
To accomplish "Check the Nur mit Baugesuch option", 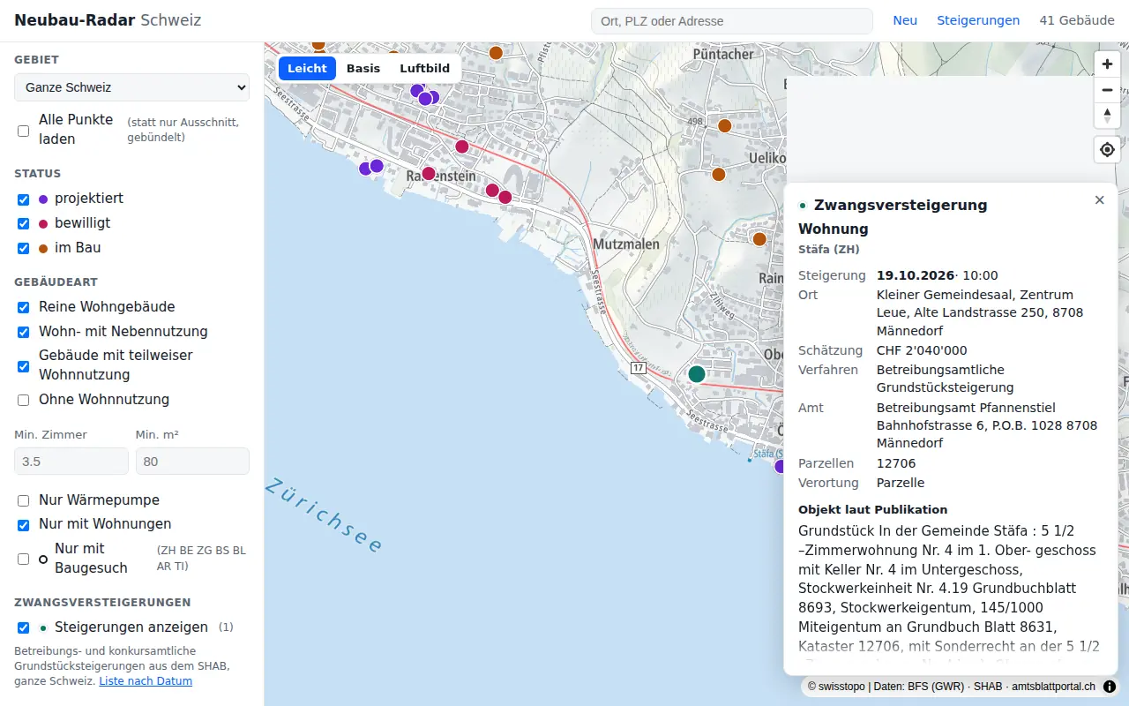I will coord(23,560).
